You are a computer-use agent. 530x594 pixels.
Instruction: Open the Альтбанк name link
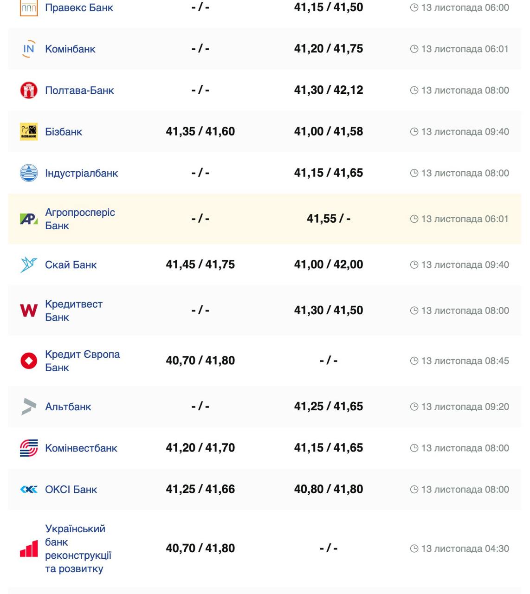68,407
